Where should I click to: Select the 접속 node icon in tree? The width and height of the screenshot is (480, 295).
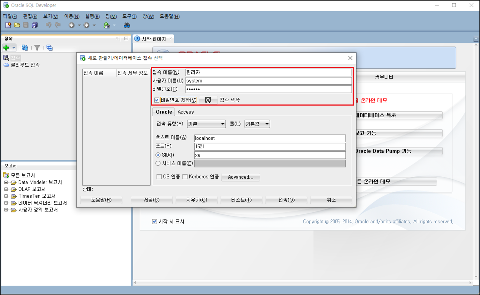point(6,58)
